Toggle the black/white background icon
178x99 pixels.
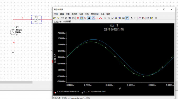click(89, 18)
